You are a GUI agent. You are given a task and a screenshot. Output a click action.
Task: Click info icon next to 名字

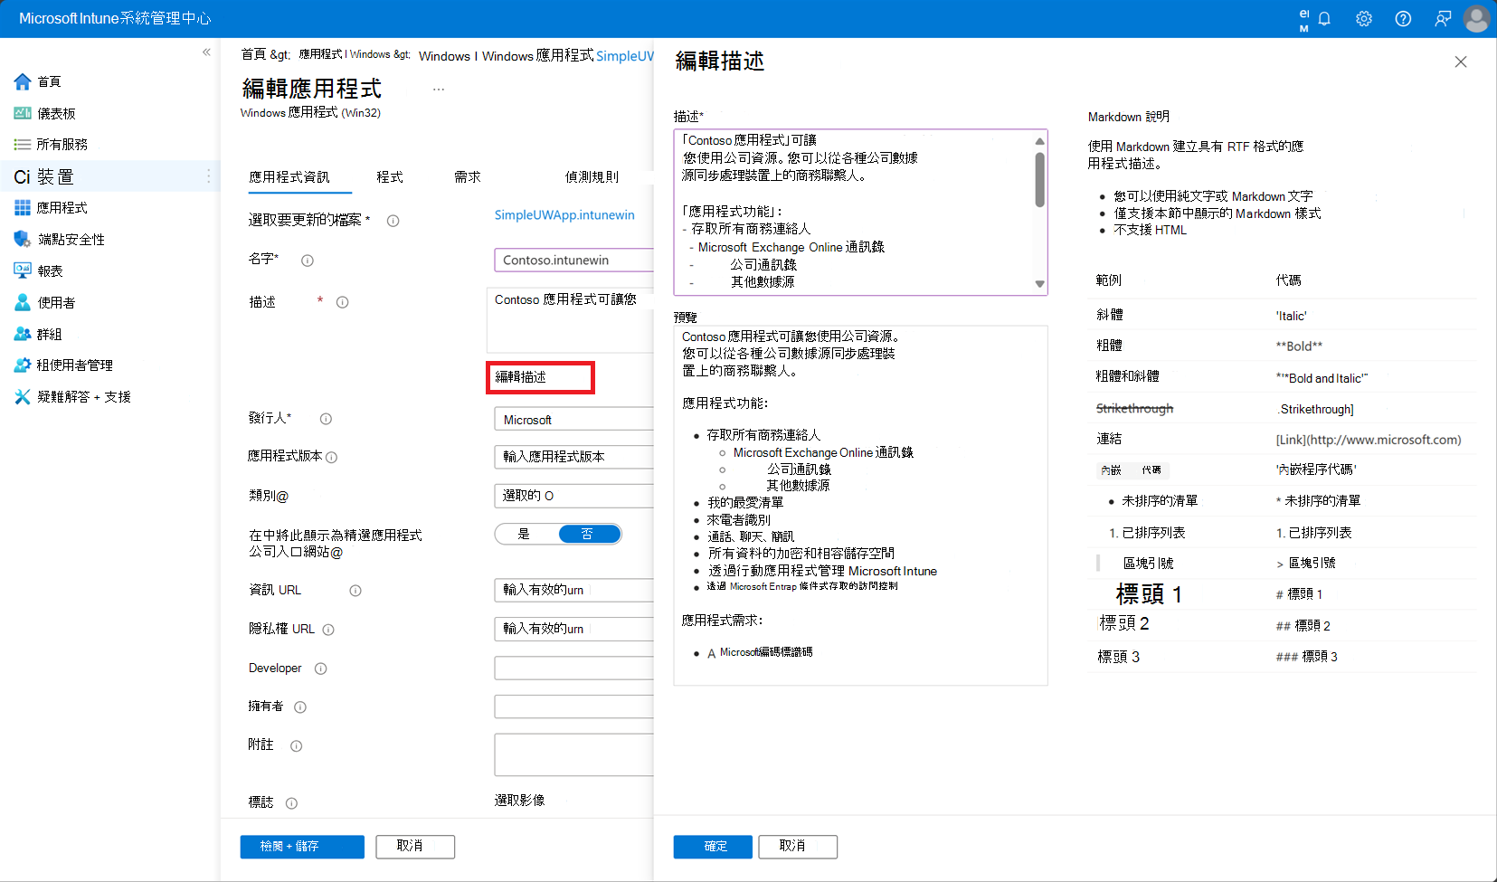[x=308, y=261]
